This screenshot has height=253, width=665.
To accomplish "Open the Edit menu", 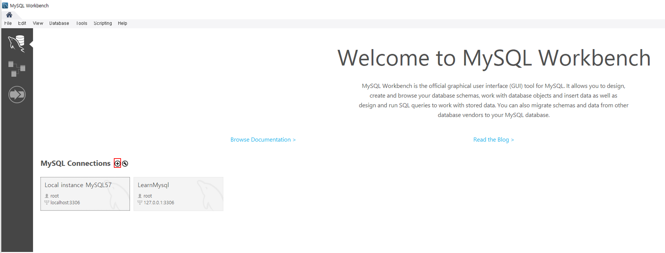I will [22, 23].
